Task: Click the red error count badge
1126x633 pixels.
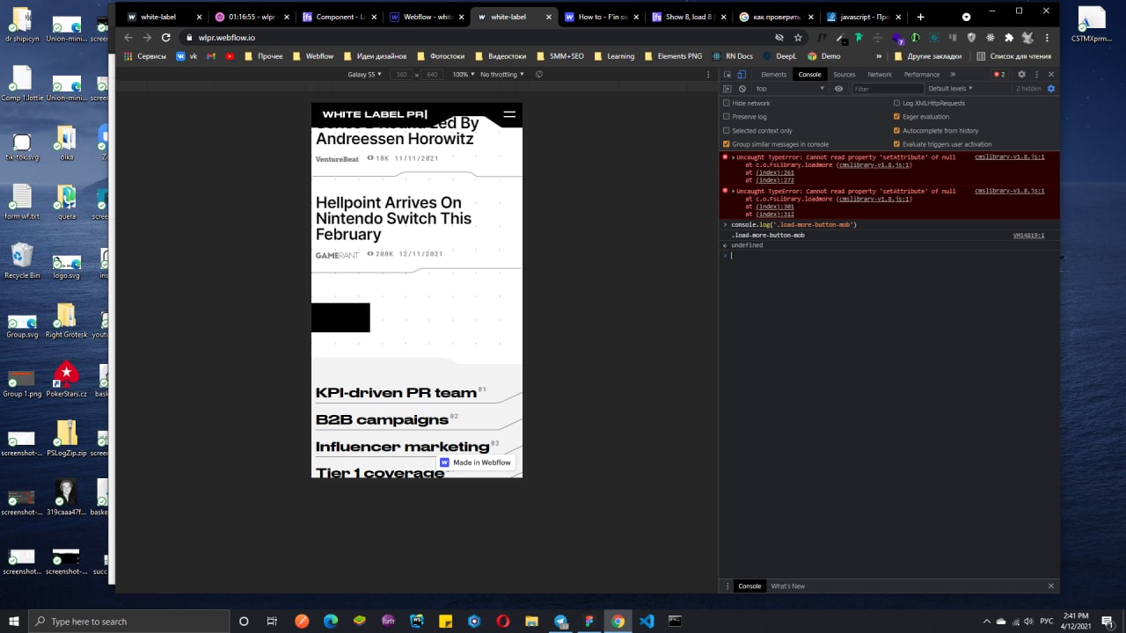Action: tap(999, 75)
